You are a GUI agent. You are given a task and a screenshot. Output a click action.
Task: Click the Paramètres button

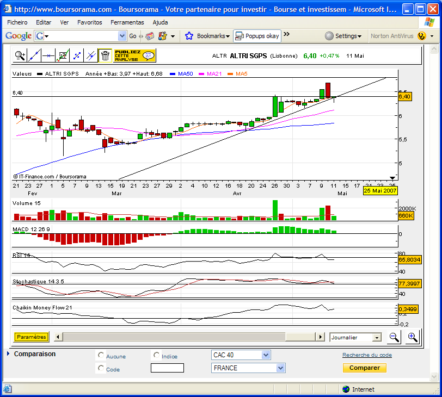pyautogui.click(x=31, y=337)
